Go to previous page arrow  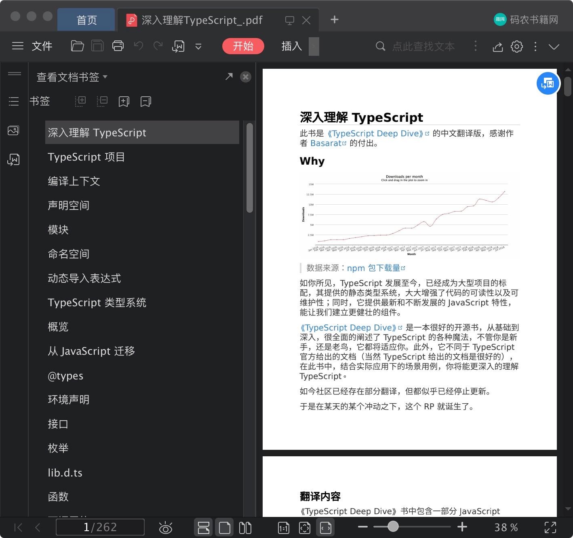coord(38,527)
